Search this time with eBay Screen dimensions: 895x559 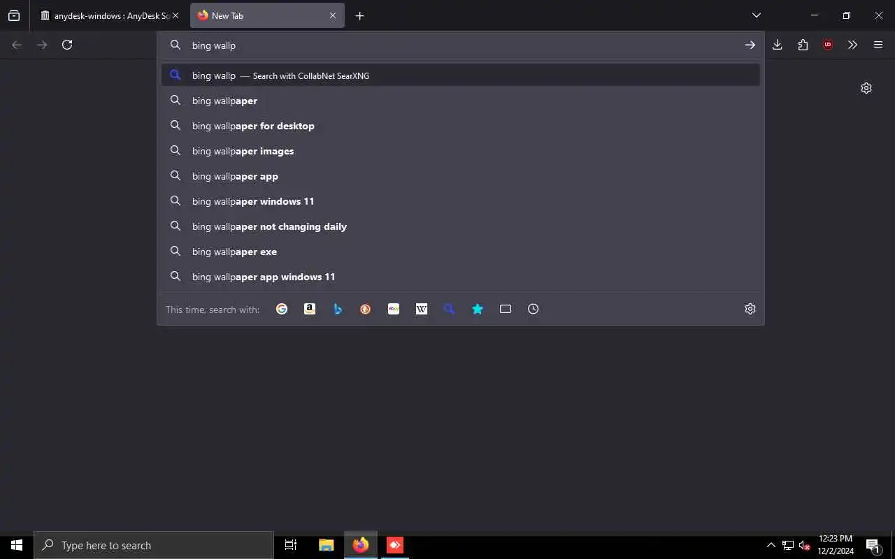pos(394,309)
